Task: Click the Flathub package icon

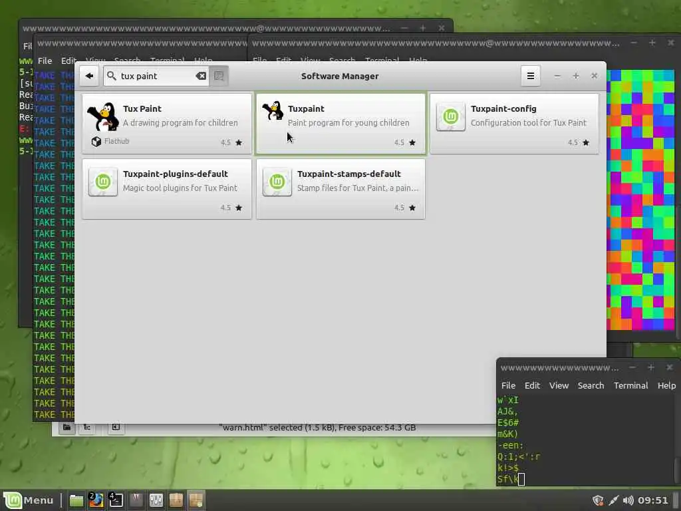Action: [x=96, y=141]
